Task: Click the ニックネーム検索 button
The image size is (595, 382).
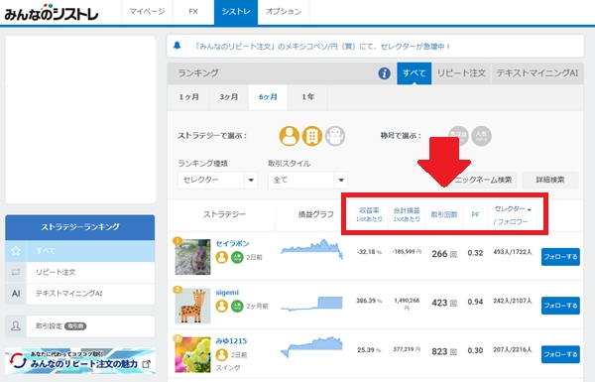Action: 483,180
